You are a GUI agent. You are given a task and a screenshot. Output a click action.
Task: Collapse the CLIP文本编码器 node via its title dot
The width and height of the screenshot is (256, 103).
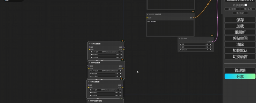[x=148, y=14]
